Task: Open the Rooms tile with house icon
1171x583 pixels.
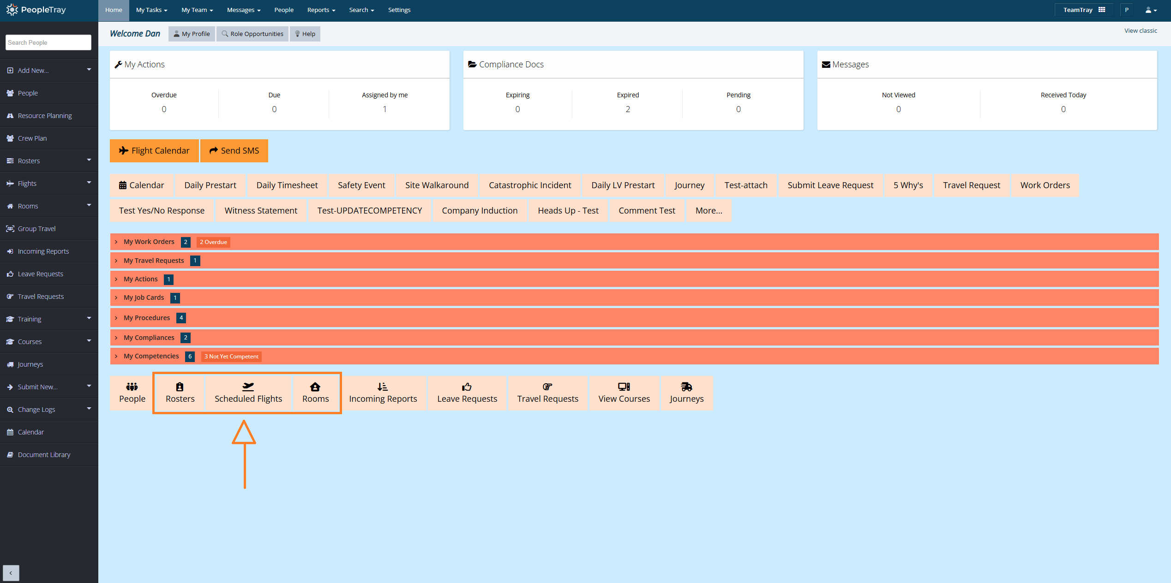Action: 315,393
